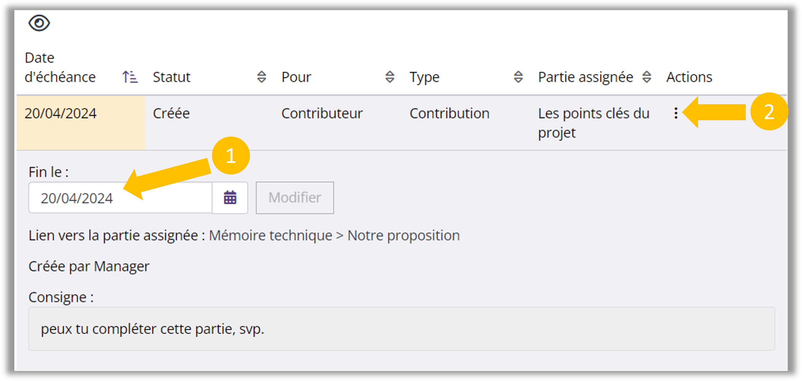Click the sort arrows next to Type

(x=518, y=77)
